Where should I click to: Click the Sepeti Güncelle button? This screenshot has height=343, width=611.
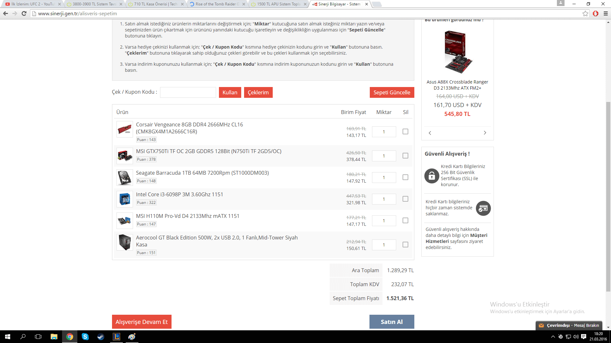click(392, 92)
